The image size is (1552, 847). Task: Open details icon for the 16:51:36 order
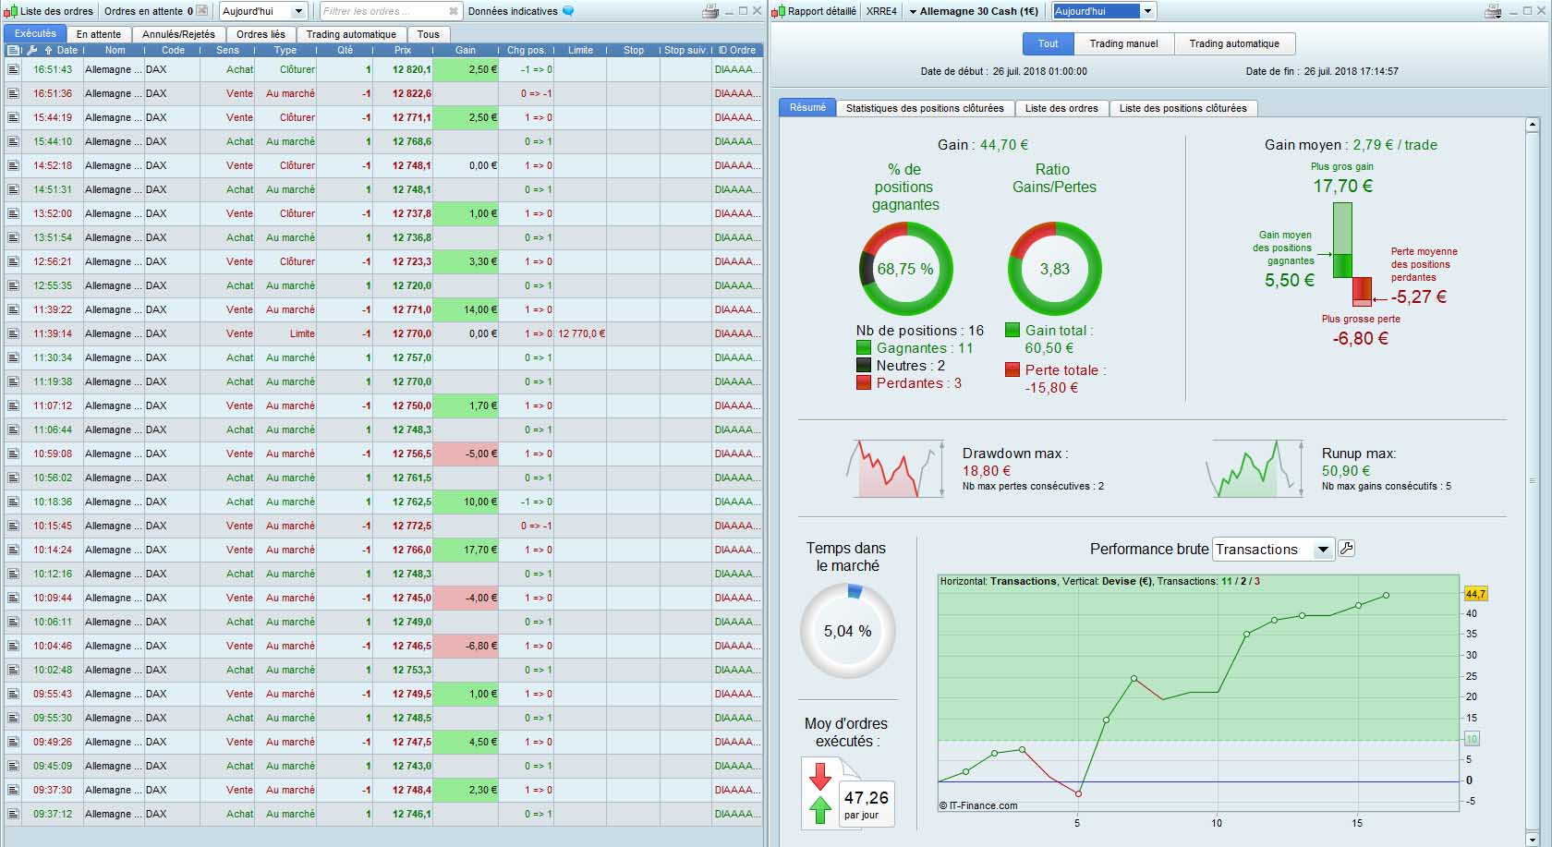coord(14,93)
